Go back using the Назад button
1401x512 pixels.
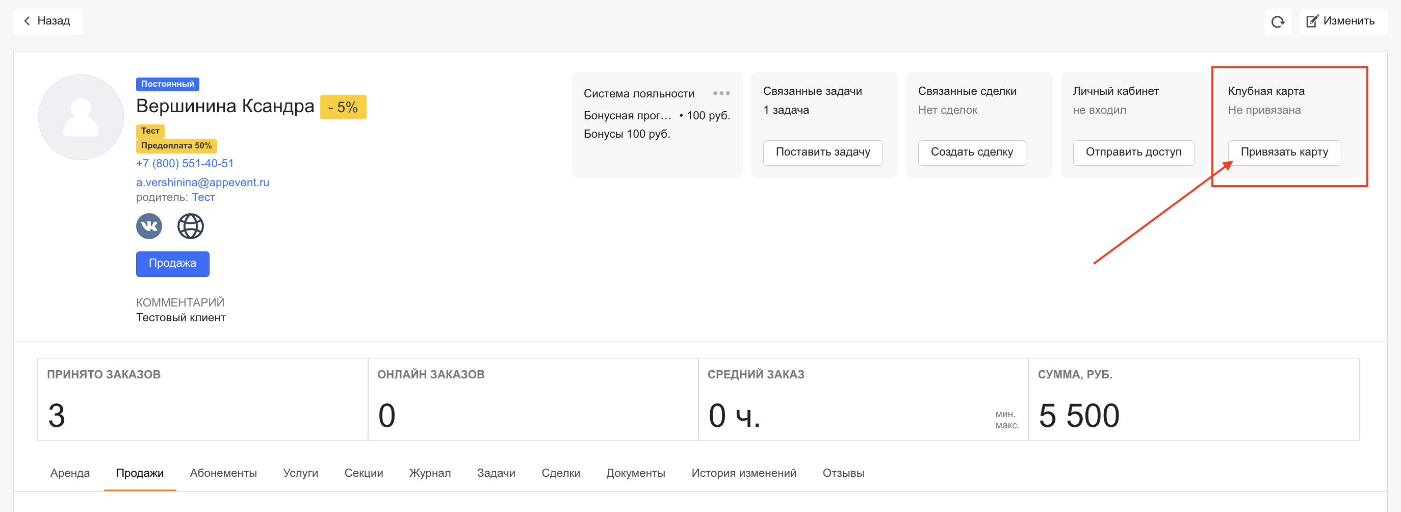tap(48, 21)
